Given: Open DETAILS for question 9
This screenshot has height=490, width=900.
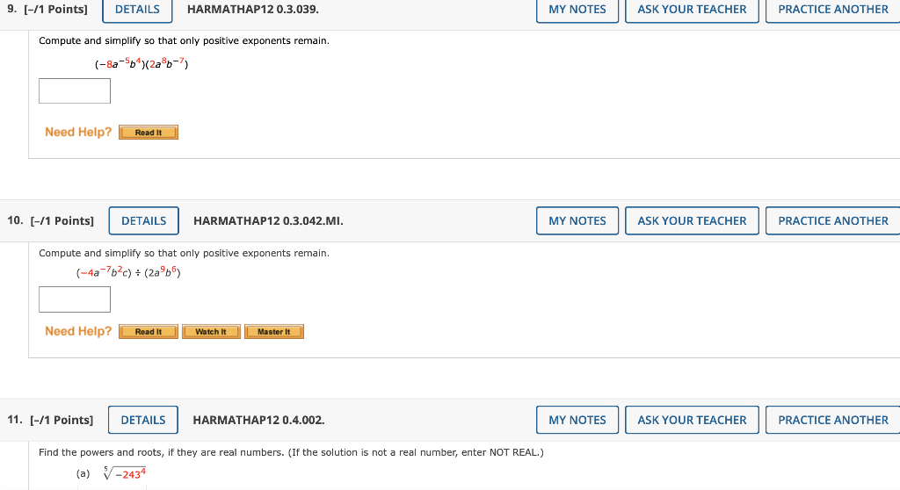Looking at the screenshot, I should click(137, 10).
